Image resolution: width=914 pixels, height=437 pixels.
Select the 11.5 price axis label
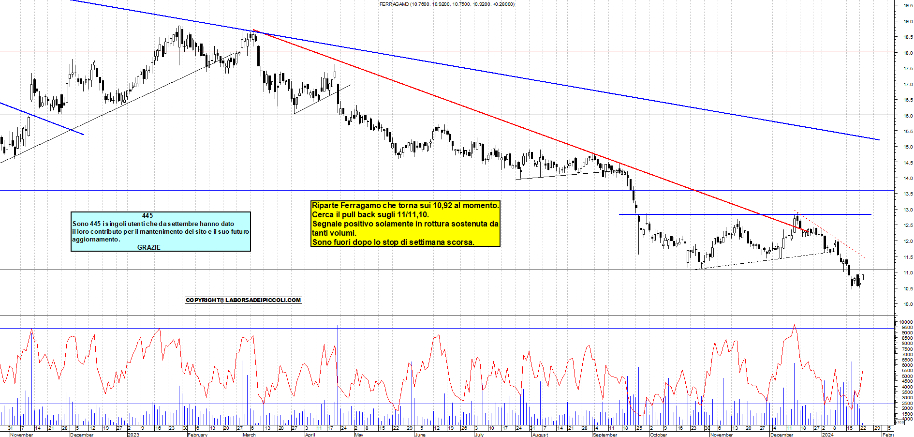pos(907,257)
